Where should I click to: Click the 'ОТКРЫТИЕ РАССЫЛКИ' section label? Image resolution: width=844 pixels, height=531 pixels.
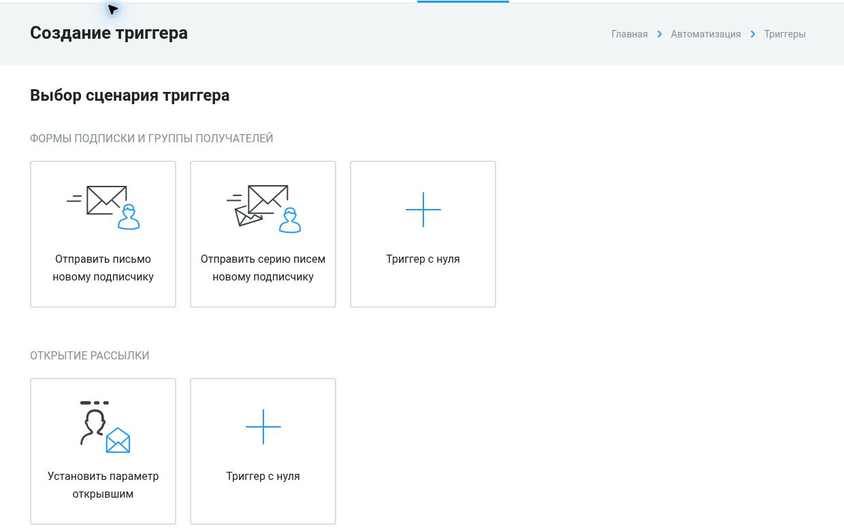[90, 355]
